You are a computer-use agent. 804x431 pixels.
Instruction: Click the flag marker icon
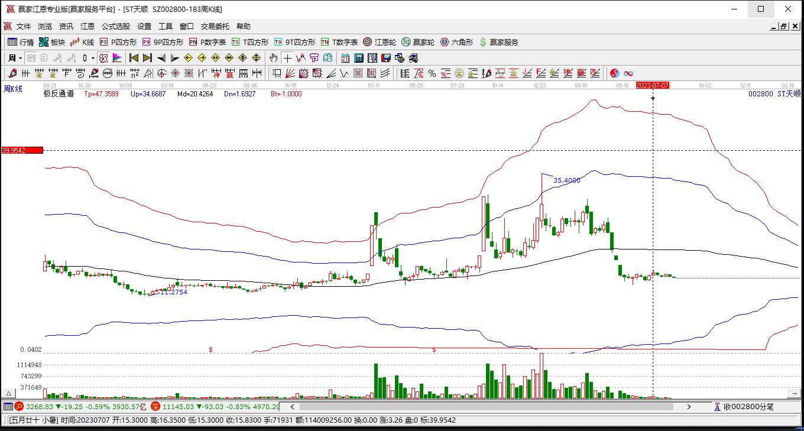[117, 58]
